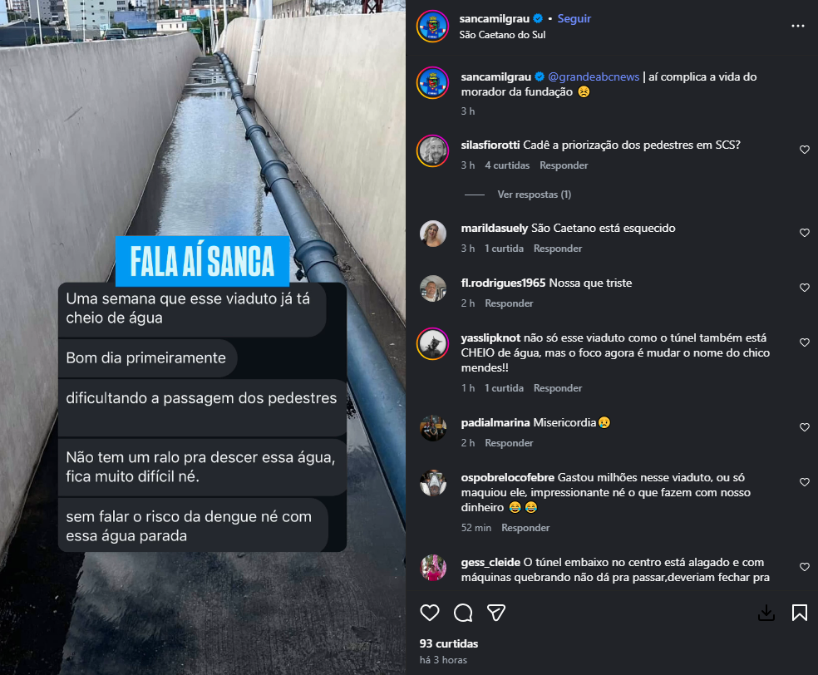Like yasslipknot's comment heart
The image size is (818, 675).
coord(805,342)
